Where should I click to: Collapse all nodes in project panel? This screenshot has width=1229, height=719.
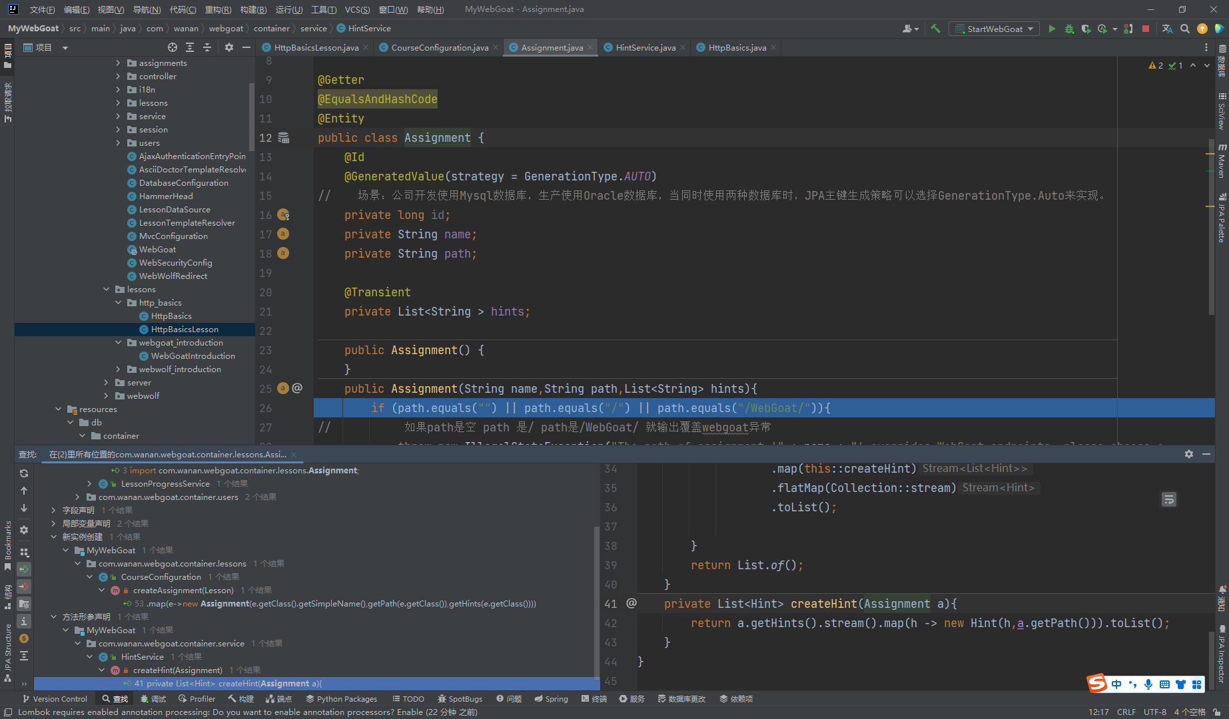[x=207, y=47]
